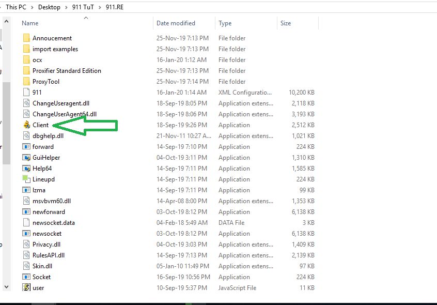Click the Annoucement folder icon
437x305 pixels.
[x=27, y=38]
